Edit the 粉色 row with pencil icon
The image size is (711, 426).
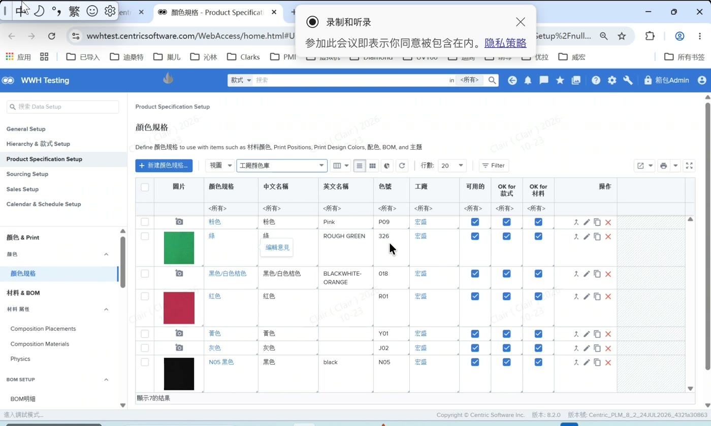coord(587,222)
